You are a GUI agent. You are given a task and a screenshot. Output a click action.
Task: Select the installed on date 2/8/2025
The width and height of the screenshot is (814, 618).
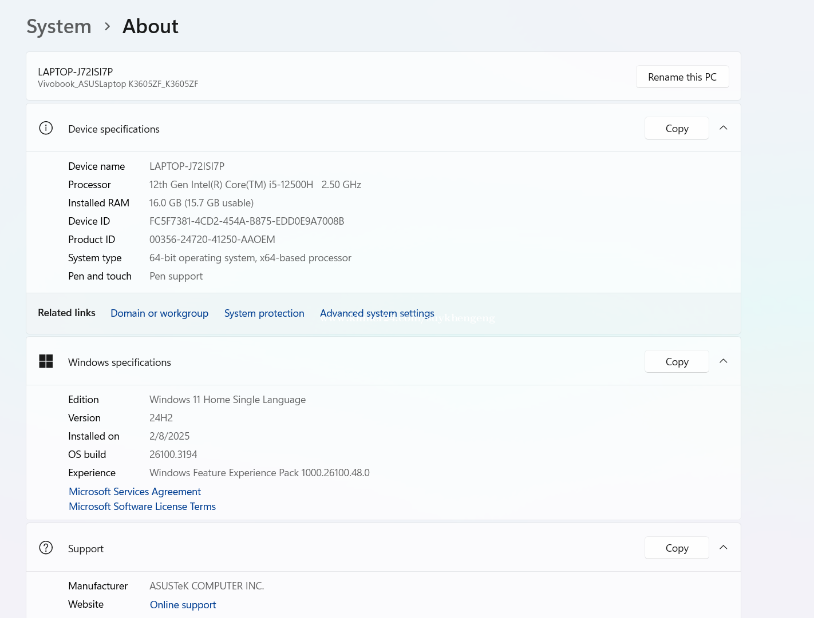[x=169, y=436]
